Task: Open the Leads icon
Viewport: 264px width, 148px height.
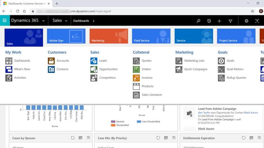Action: click(x=94, y=61)
